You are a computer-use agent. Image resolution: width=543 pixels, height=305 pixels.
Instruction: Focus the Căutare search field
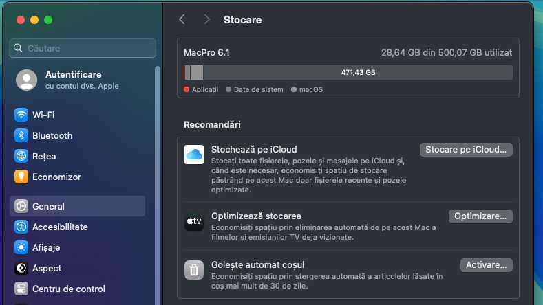83,48
